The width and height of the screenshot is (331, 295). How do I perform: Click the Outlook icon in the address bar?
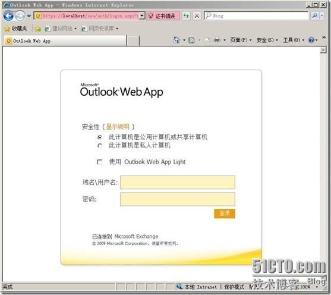(38, 16)
